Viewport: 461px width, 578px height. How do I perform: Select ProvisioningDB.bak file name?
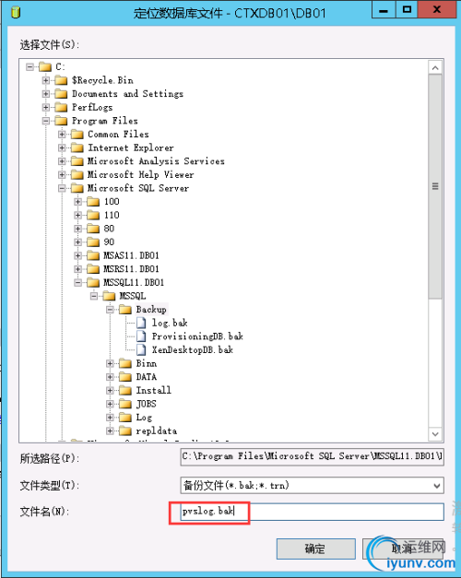click(197, 336)
